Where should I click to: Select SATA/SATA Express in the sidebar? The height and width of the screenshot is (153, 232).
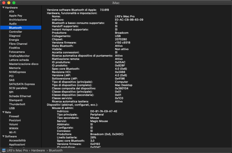(x=22, y=84)
